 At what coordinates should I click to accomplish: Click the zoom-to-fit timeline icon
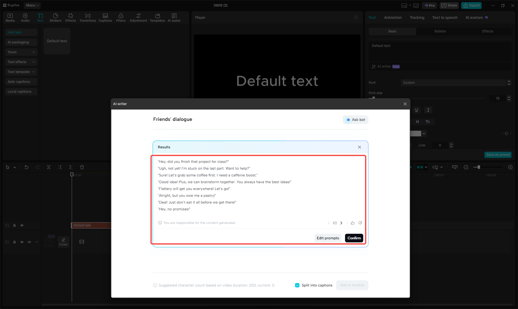(455, 167)
